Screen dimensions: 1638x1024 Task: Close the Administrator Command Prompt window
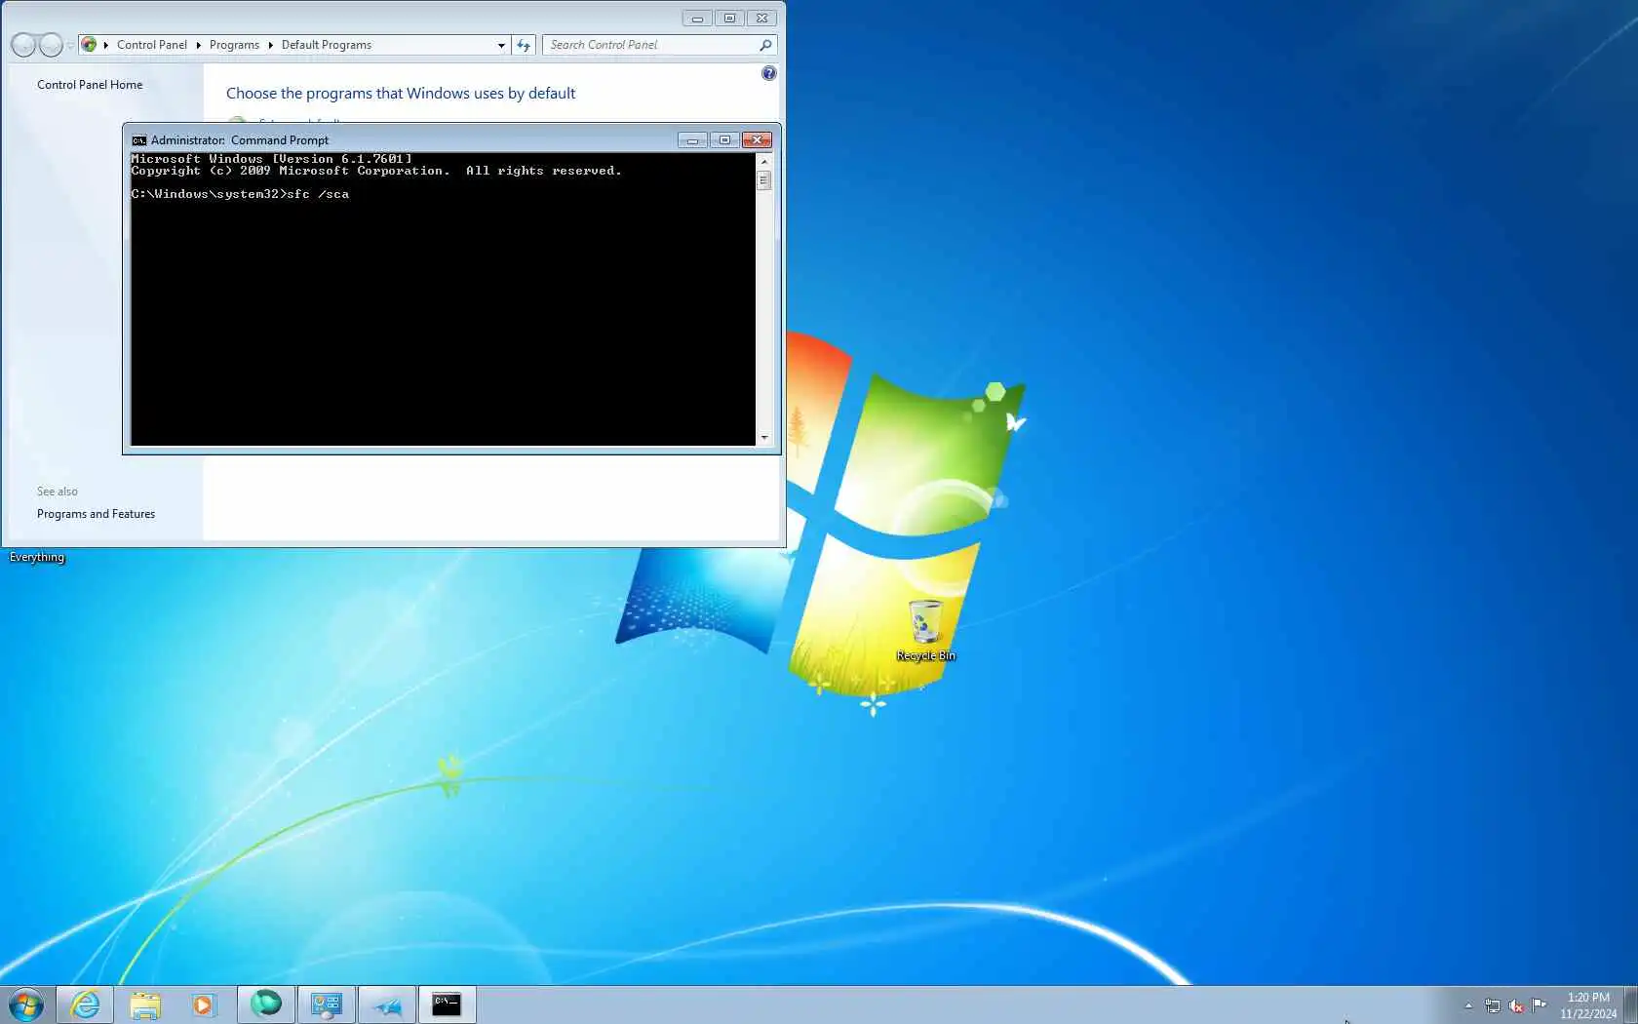click(757, 140)
